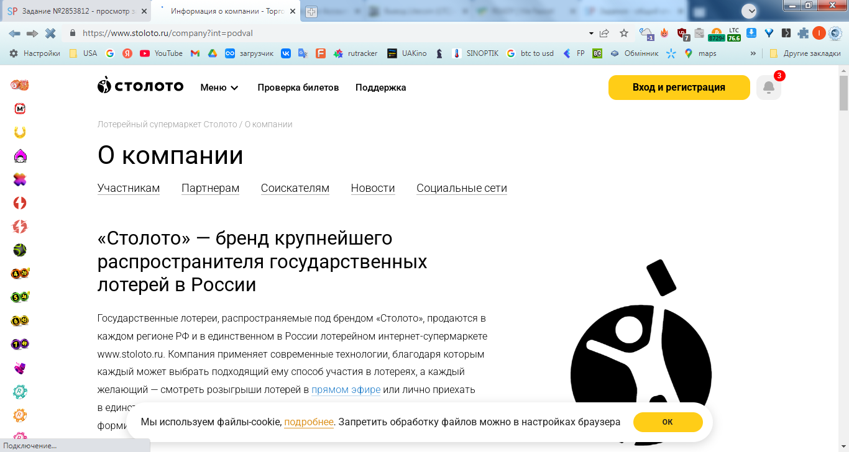The width and height of the screenshot is (849, 452).
Task: Open the uBlock Origin extension icon
Action: pyautogui.click(x=682, y=34)
